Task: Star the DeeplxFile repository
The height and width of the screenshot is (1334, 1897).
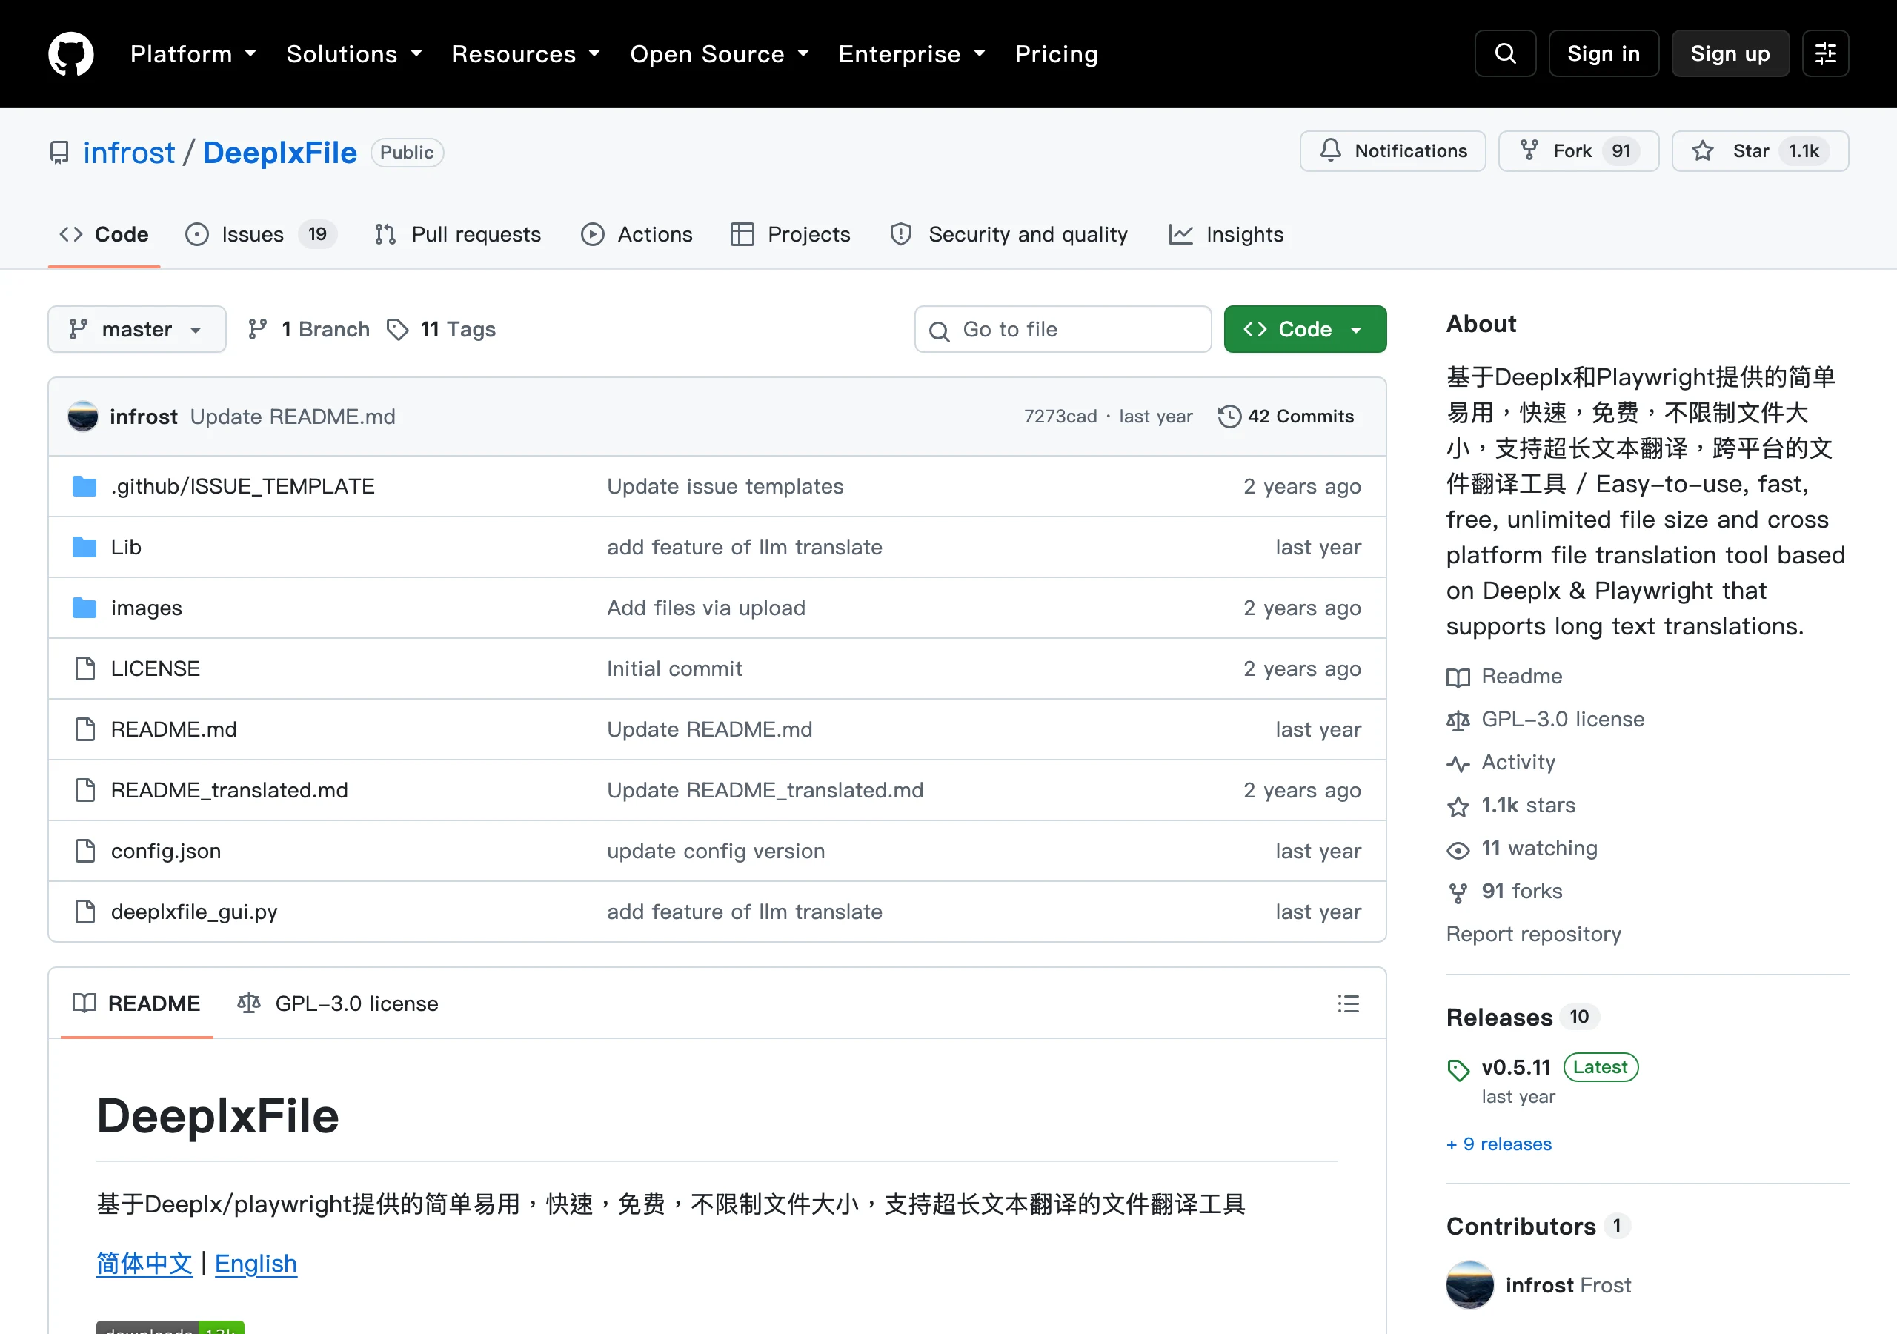Action: pyautogui.click(x=1760, y=151)
